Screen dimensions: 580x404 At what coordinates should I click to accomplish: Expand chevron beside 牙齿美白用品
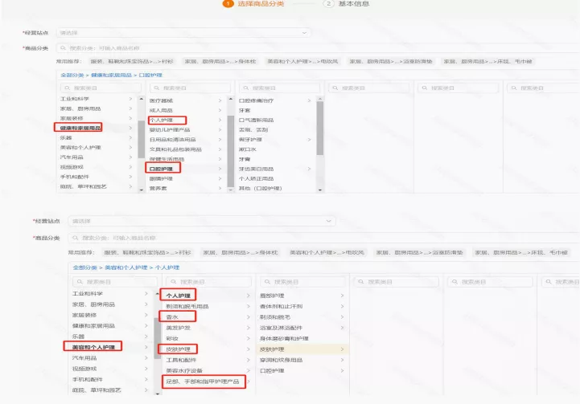(309, 169)
